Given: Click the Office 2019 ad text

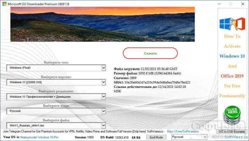Looking at the screenshot, I should [x=232, y=76].
